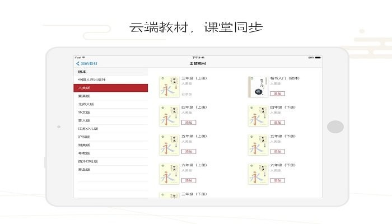
Task: Tap the back arrow to 我的教材
Action: pyautogui.click(x=78, y=64)
